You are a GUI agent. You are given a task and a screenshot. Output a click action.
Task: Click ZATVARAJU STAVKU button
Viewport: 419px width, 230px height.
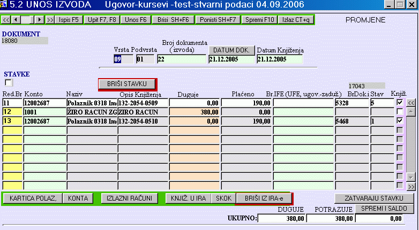pyautogui.click(x=374, y=198)
